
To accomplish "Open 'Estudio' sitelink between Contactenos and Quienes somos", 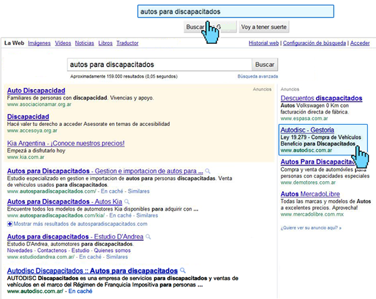I will 80,250.
